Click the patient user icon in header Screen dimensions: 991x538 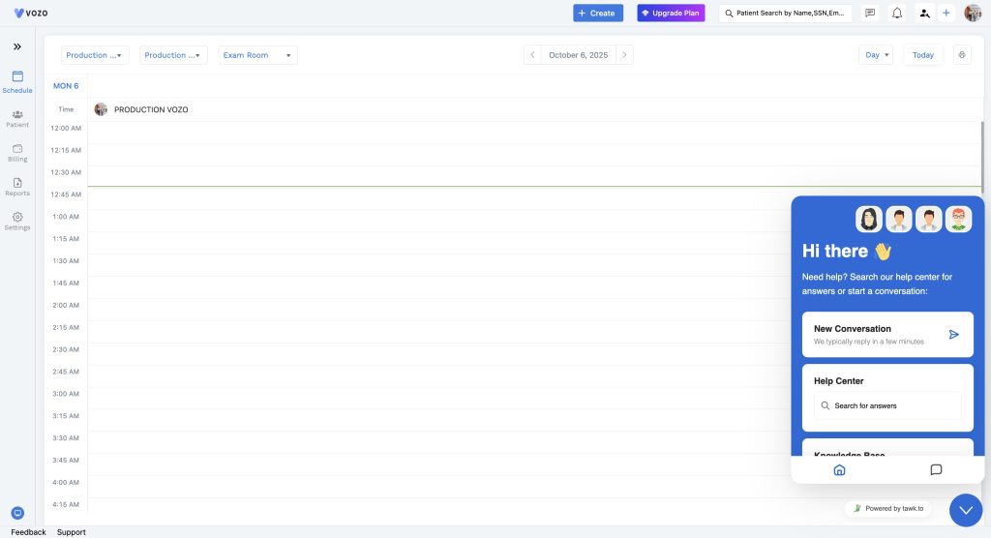(924, 13)
